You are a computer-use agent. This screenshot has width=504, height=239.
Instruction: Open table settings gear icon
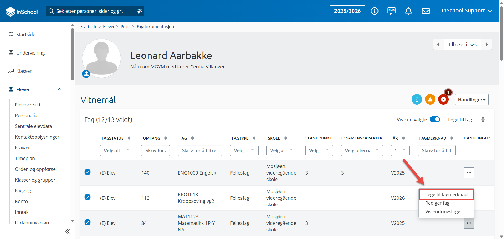(x=483, y=119)
